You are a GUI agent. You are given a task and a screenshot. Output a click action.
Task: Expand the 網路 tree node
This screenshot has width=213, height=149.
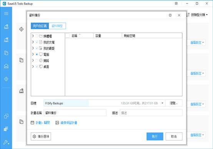(x=33, y=60)
